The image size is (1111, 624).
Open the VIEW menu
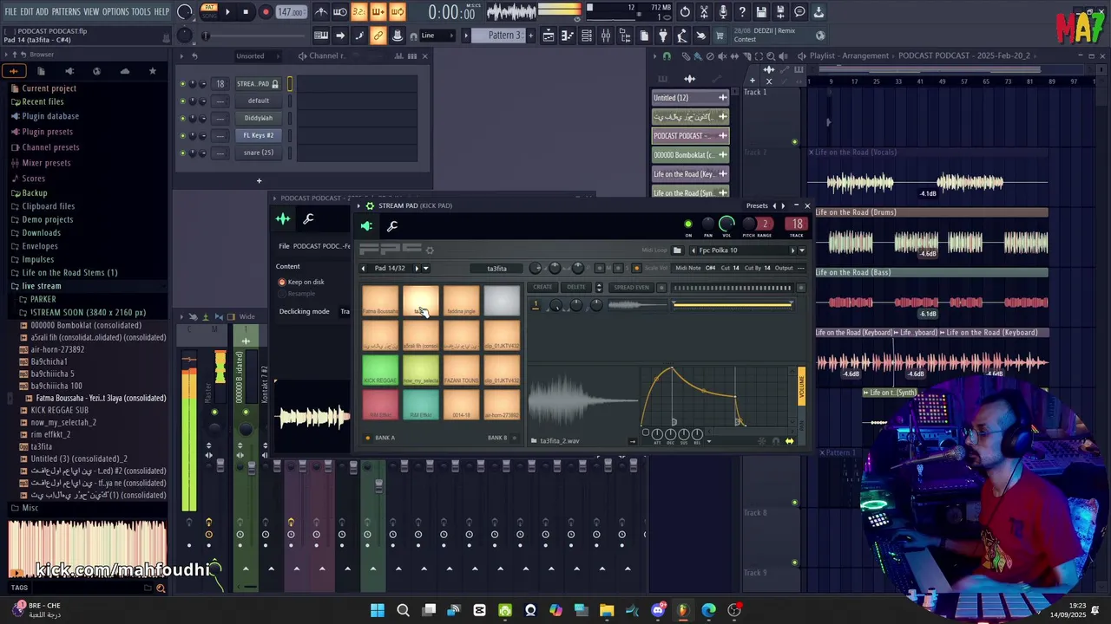(91, 12)
